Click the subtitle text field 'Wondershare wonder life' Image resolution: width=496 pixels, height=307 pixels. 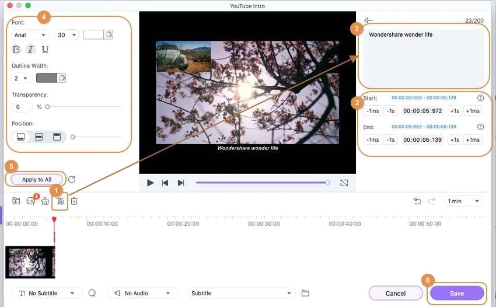[x=424, y=57]
